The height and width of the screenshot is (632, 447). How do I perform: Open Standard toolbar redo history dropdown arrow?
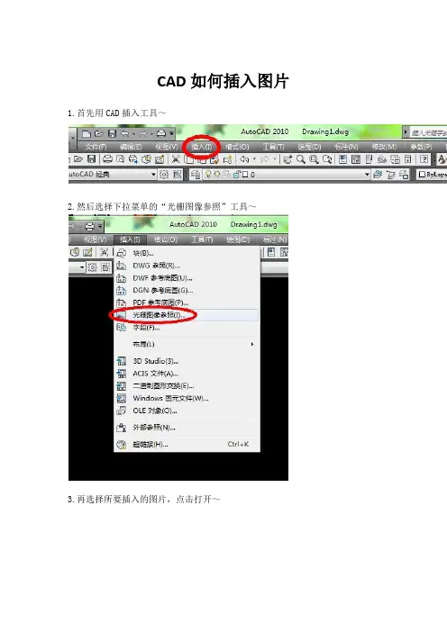pos(275,159)
